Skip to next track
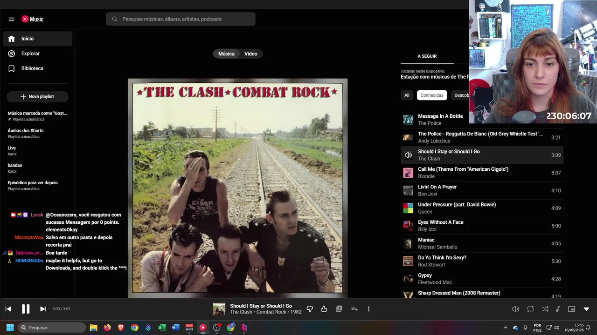 (43, 309)
